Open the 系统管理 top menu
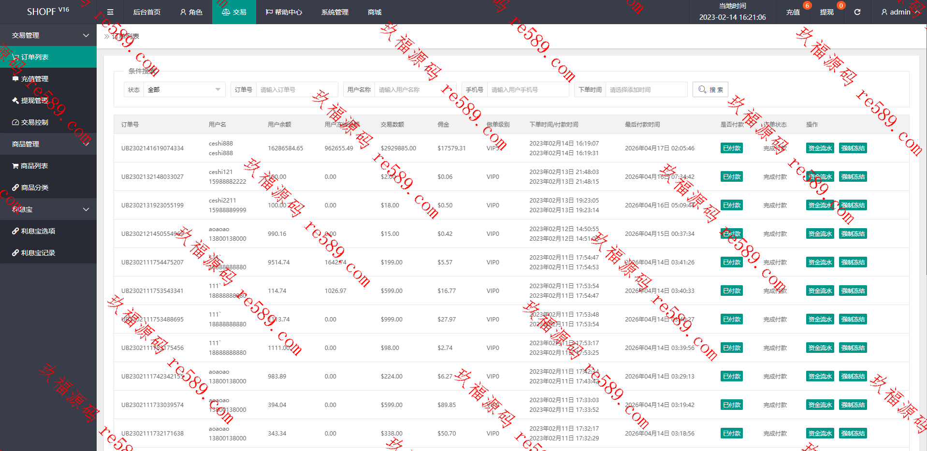 pos(335,12)
